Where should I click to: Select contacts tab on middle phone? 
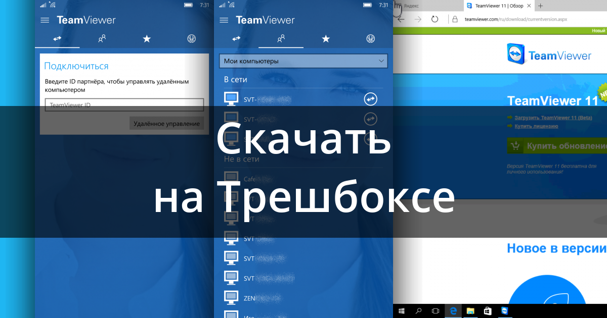(281, 38)
